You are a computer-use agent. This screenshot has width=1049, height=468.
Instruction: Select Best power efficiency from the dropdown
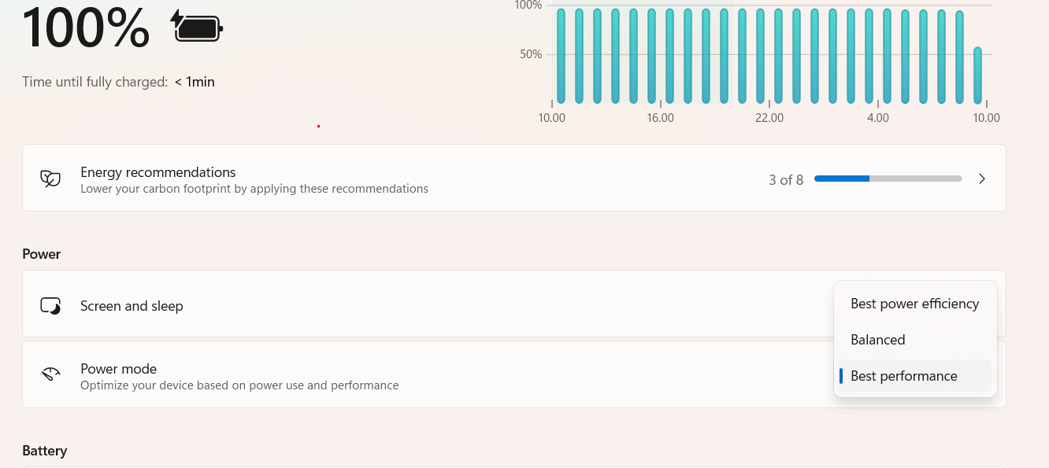click(914, 304)
